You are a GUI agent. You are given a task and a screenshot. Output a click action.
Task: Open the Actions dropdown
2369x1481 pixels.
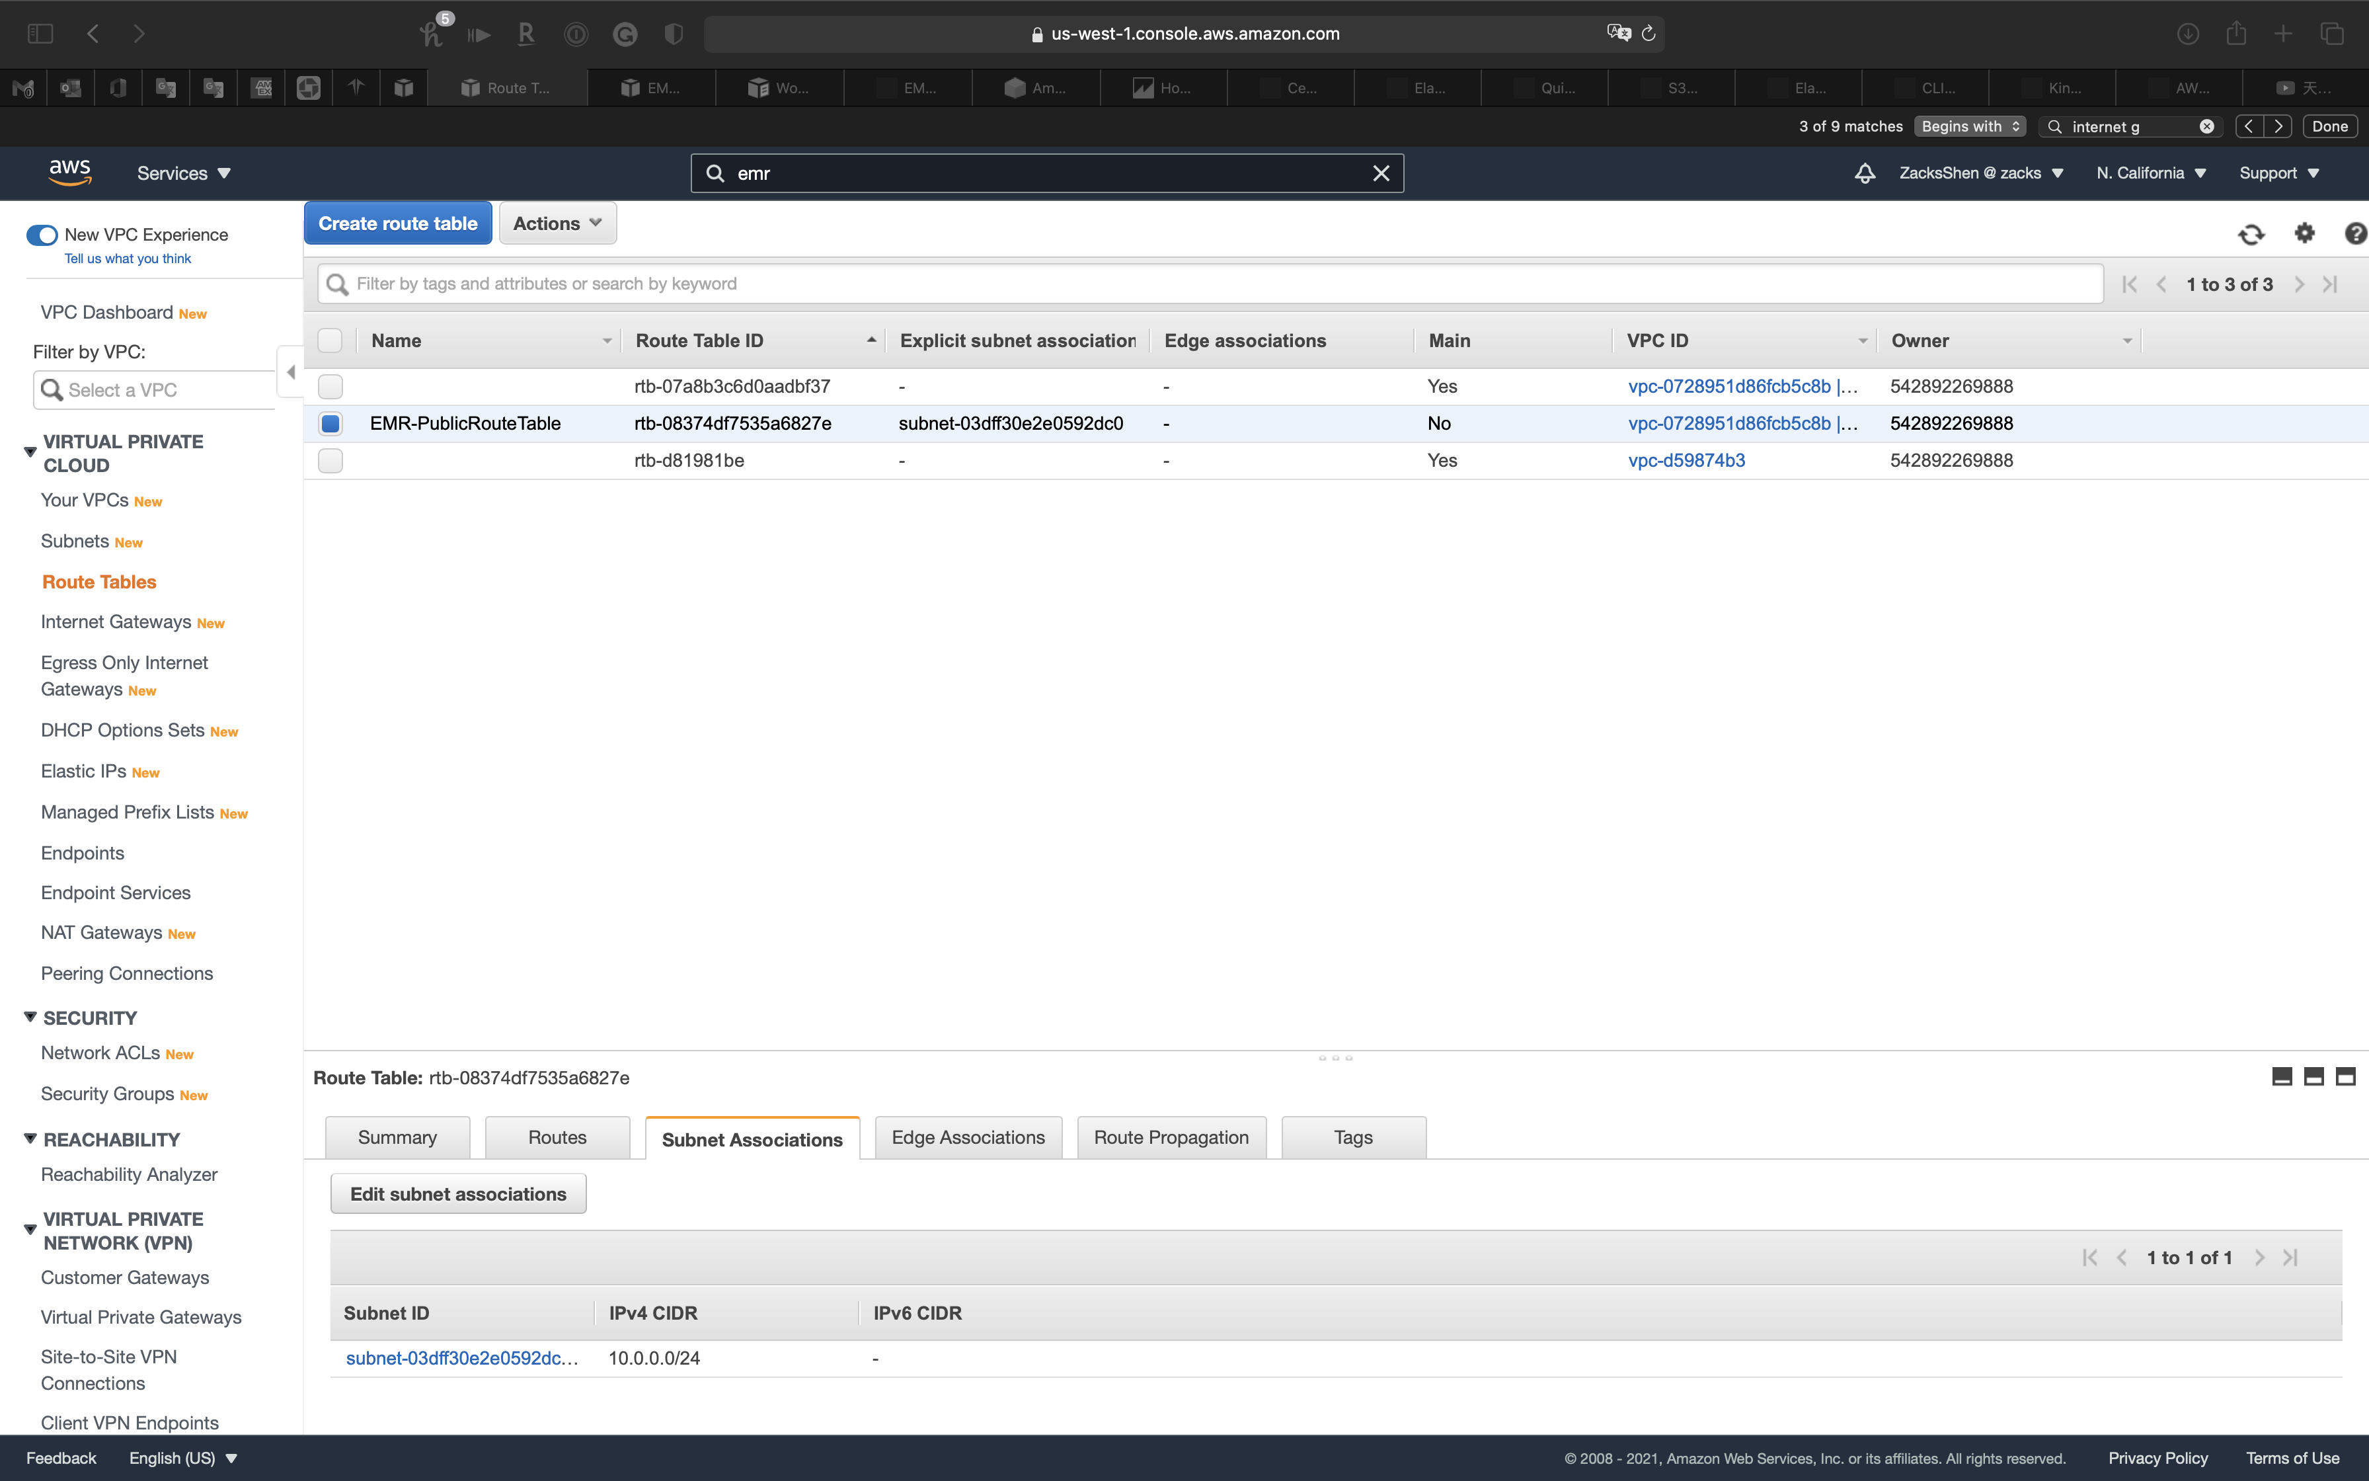[557, 223]
